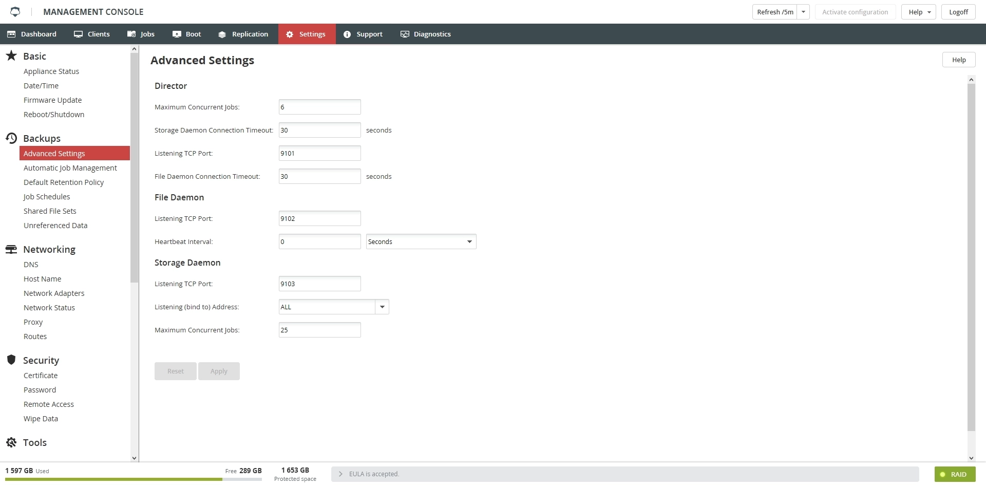
Task: Open Wipe Data page
Action: tap(41, 419)
